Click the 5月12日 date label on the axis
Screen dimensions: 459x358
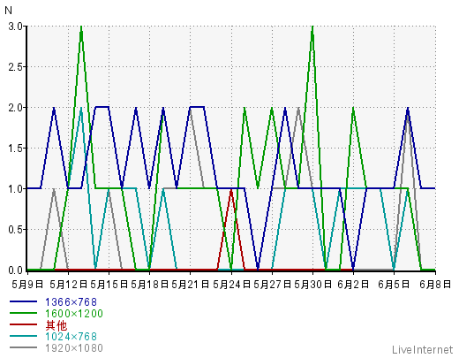[x=69, y=285]
